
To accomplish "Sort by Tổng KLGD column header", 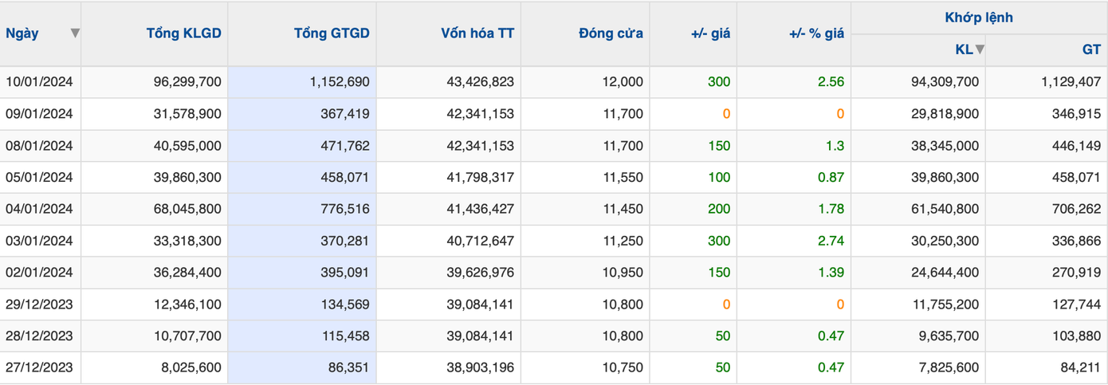I will tap(183, 33).
